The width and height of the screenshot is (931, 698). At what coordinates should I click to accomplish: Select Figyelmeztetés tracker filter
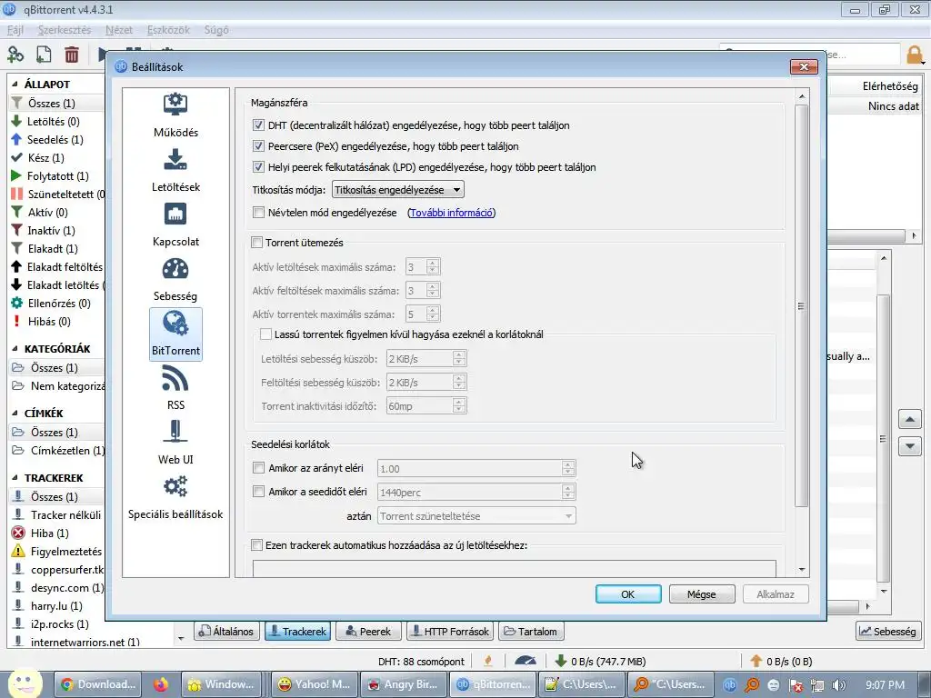[56, 552]
